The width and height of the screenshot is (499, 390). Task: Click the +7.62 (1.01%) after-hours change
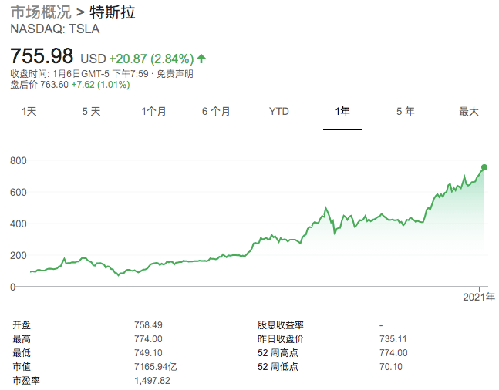pyautogui.click(x=100, y=85)
